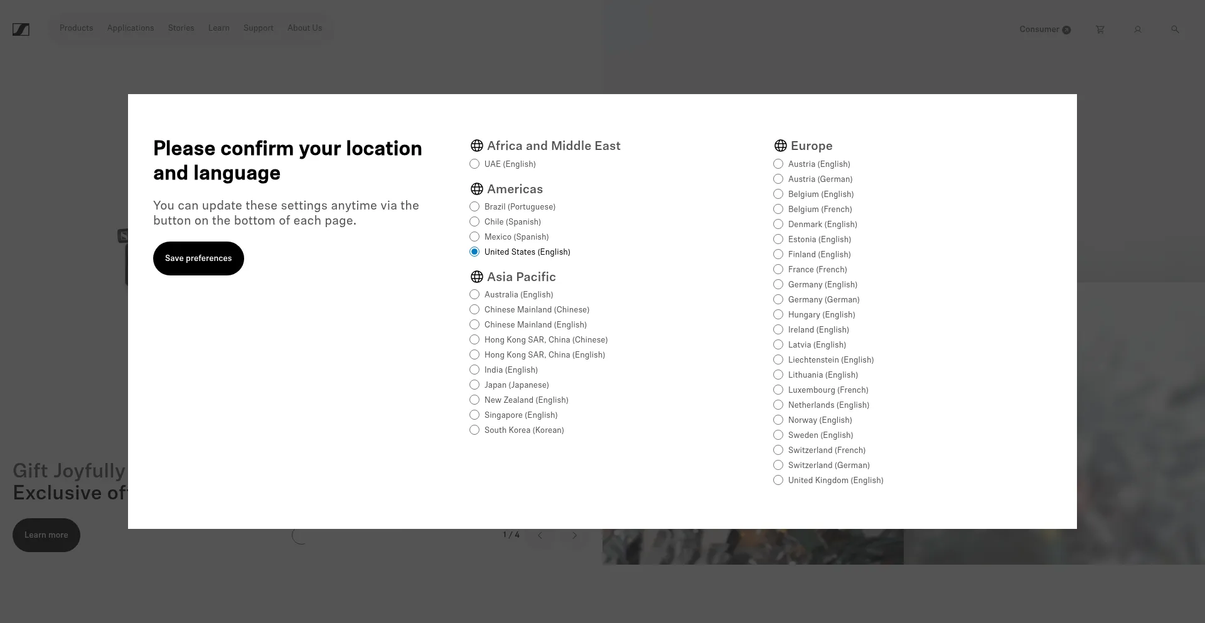Image resolution: width=1205 pixels, height=623 pixels.
Task: Choose Japan (Japanese) as location
Action: point(474,385)
